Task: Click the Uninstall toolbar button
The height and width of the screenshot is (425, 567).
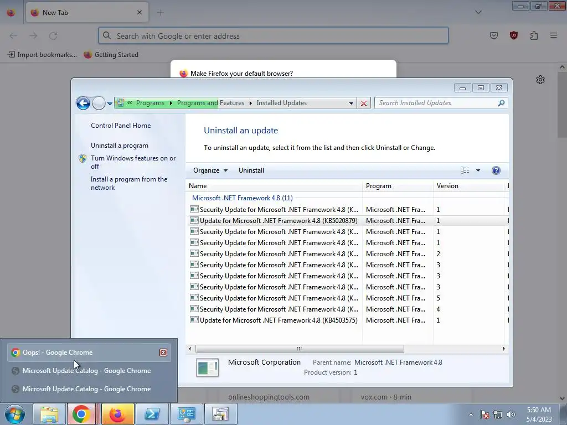Action: [x=251, y=170]
